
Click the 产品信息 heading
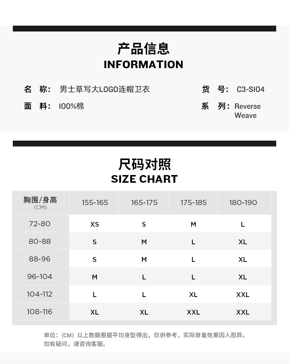coord(143,49)
